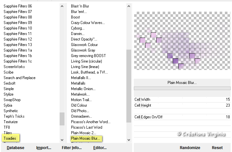Open the Import dialog
This screenshot has width=232, height=152.
(x=43, y=148)
